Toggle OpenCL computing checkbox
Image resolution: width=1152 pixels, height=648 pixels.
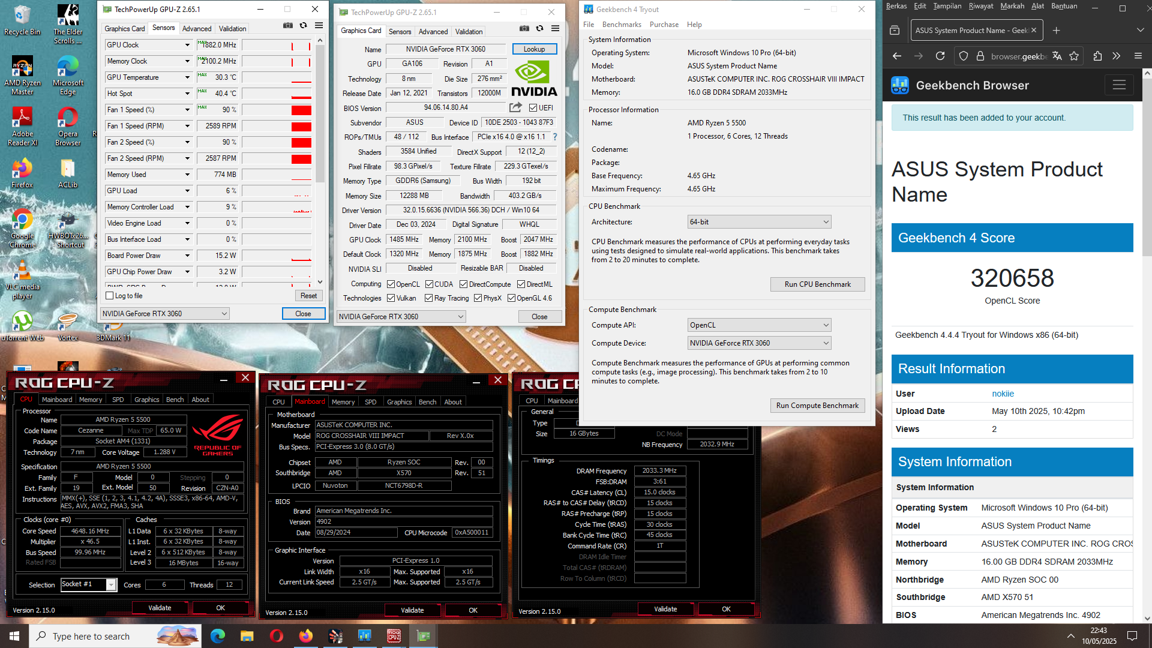click(391, 284)
